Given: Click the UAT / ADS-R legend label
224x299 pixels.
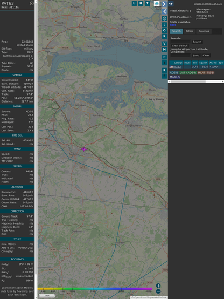Looking at the screenshot, I should (188, 73).
